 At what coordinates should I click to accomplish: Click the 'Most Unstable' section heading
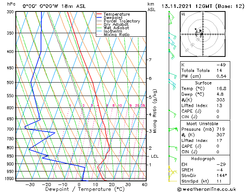click(202, 124)
